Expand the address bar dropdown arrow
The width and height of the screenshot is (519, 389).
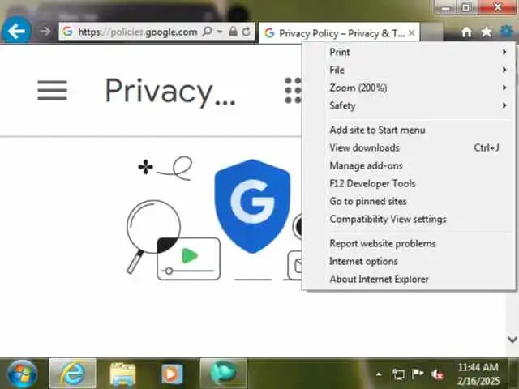[220, 32]
